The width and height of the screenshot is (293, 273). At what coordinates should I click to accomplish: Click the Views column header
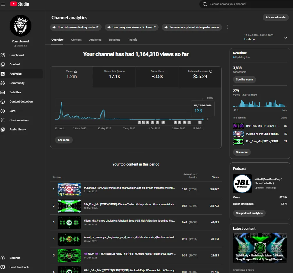pos(215,177)
